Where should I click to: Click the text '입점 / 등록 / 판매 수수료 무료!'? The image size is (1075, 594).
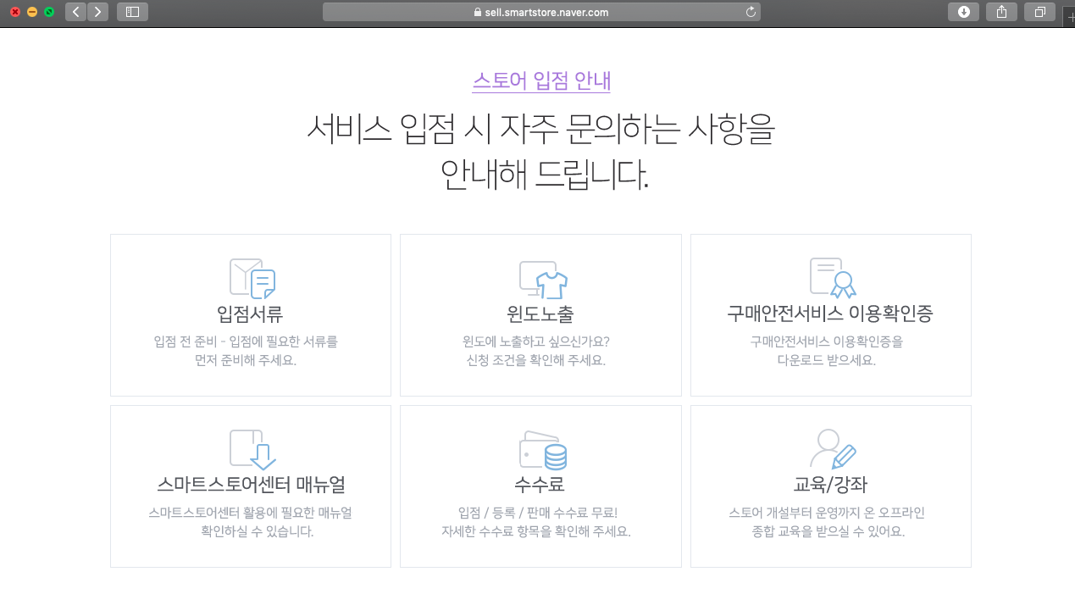coord(538,513)
